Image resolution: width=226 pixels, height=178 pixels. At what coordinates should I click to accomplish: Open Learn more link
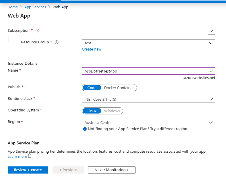click(17, 157)
